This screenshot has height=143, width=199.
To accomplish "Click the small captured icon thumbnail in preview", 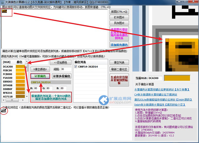I will pyautogui.click(x=4, y=11).
